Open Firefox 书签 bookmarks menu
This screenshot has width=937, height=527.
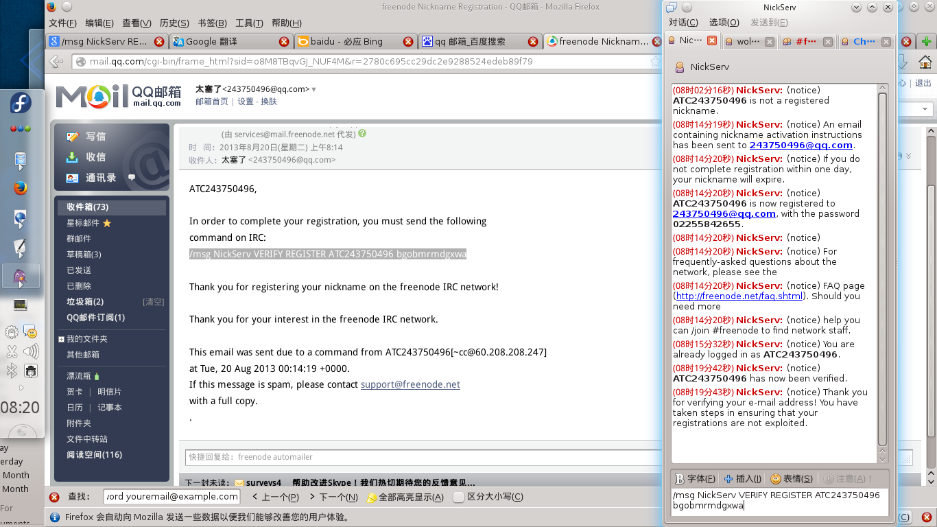pos(212,23)
